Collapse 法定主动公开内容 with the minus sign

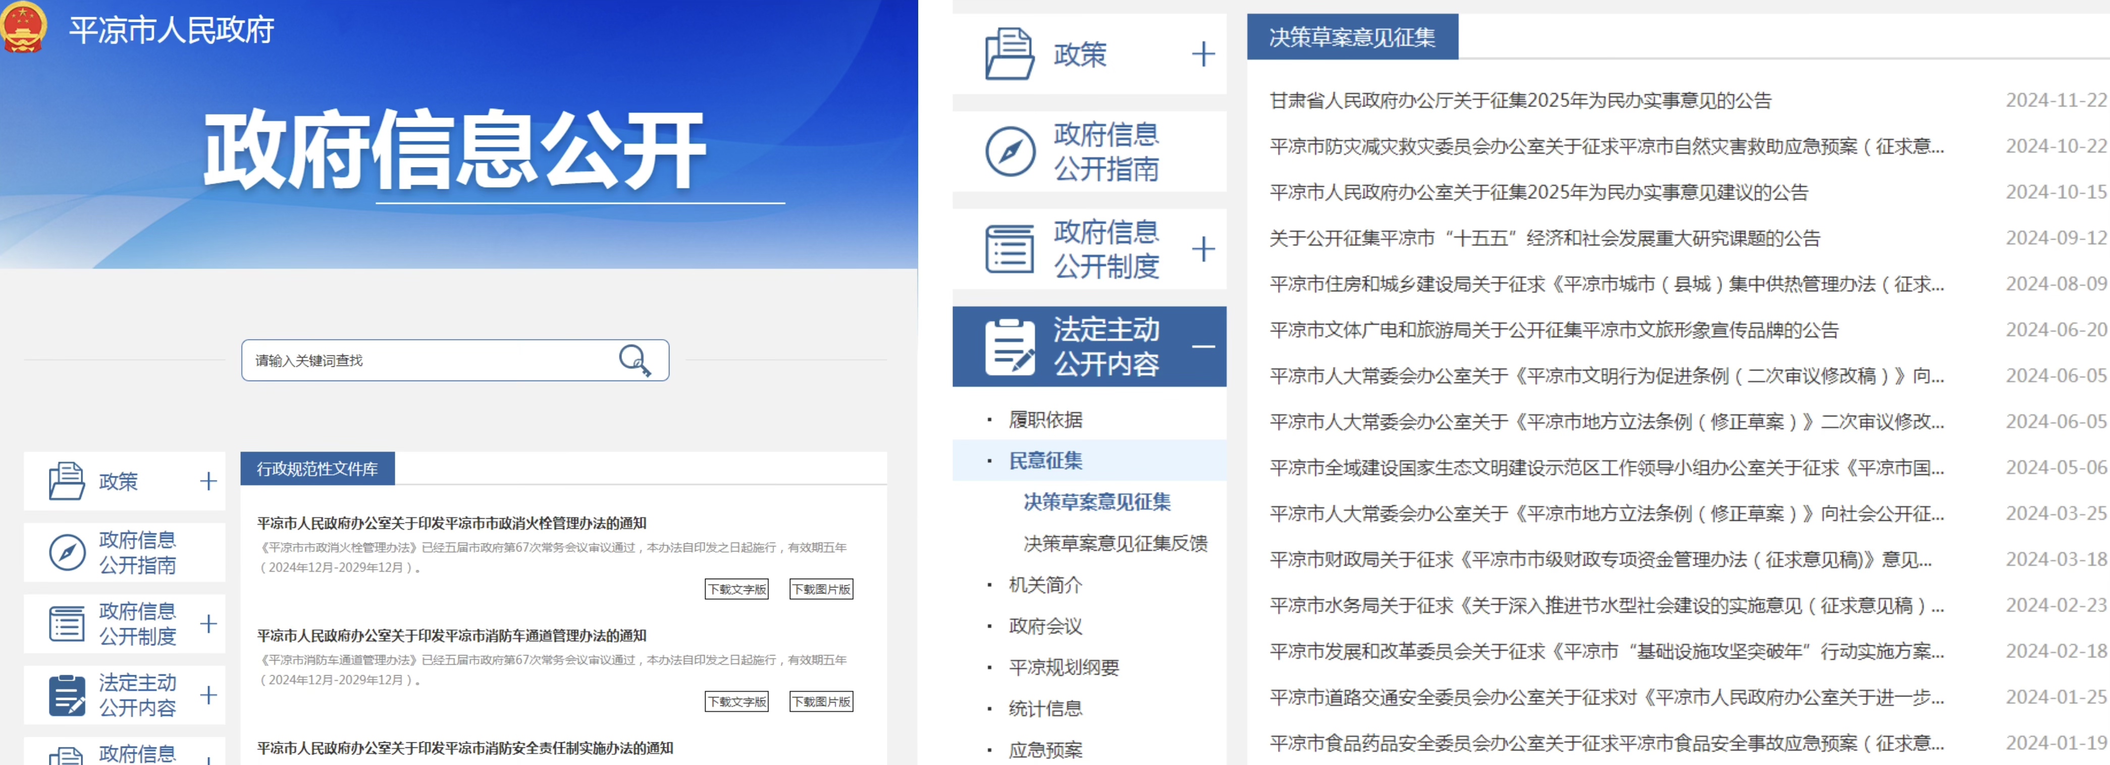point(1202,347)
